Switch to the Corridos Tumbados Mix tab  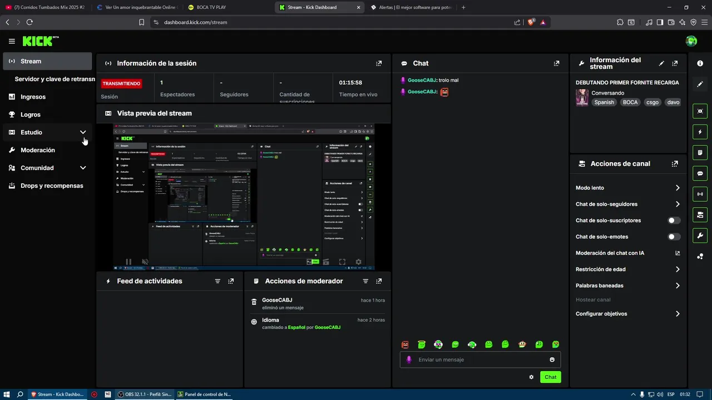coord(46,7)
